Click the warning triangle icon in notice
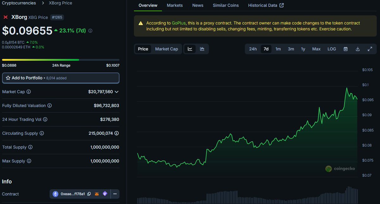This screenshot has height=204, width=380. click(x=141, y=23)
